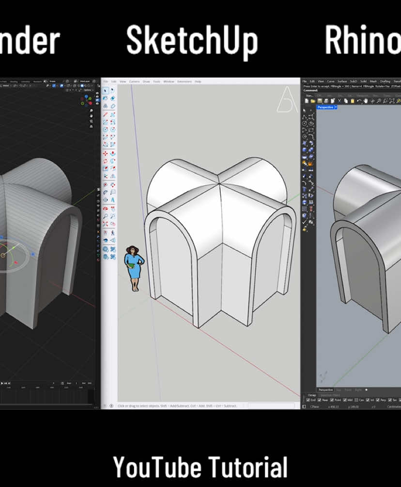
Task: Switch to Rhino Front viewport tab
Action: [348, 390]
